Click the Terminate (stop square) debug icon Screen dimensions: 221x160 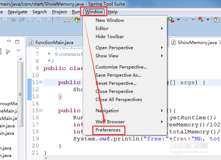[13, 20]
